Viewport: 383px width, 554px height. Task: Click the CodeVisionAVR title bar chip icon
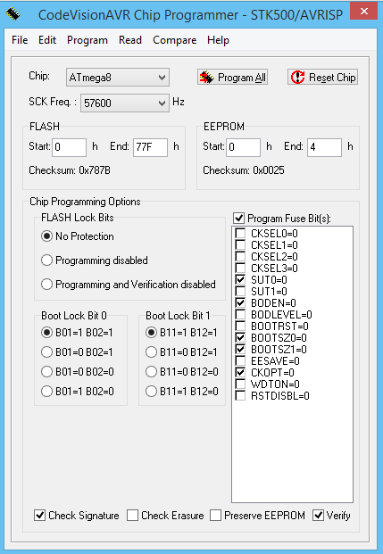13,14
